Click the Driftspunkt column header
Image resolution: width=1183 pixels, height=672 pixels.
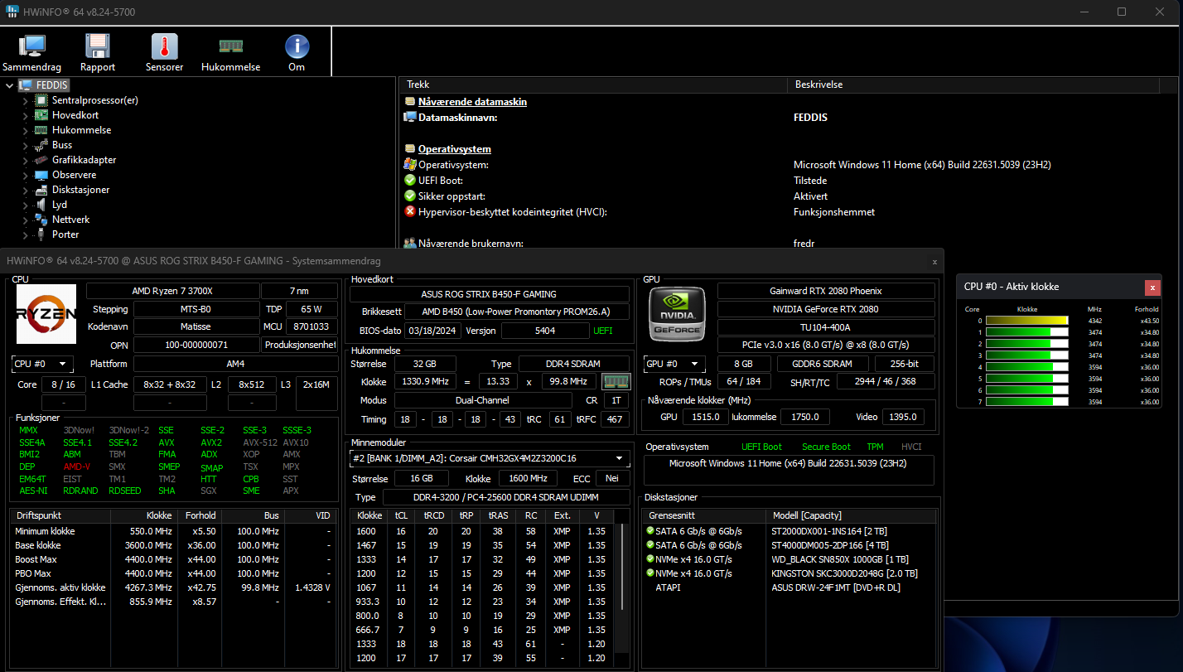pyautogui.click(x=61, y=515)
